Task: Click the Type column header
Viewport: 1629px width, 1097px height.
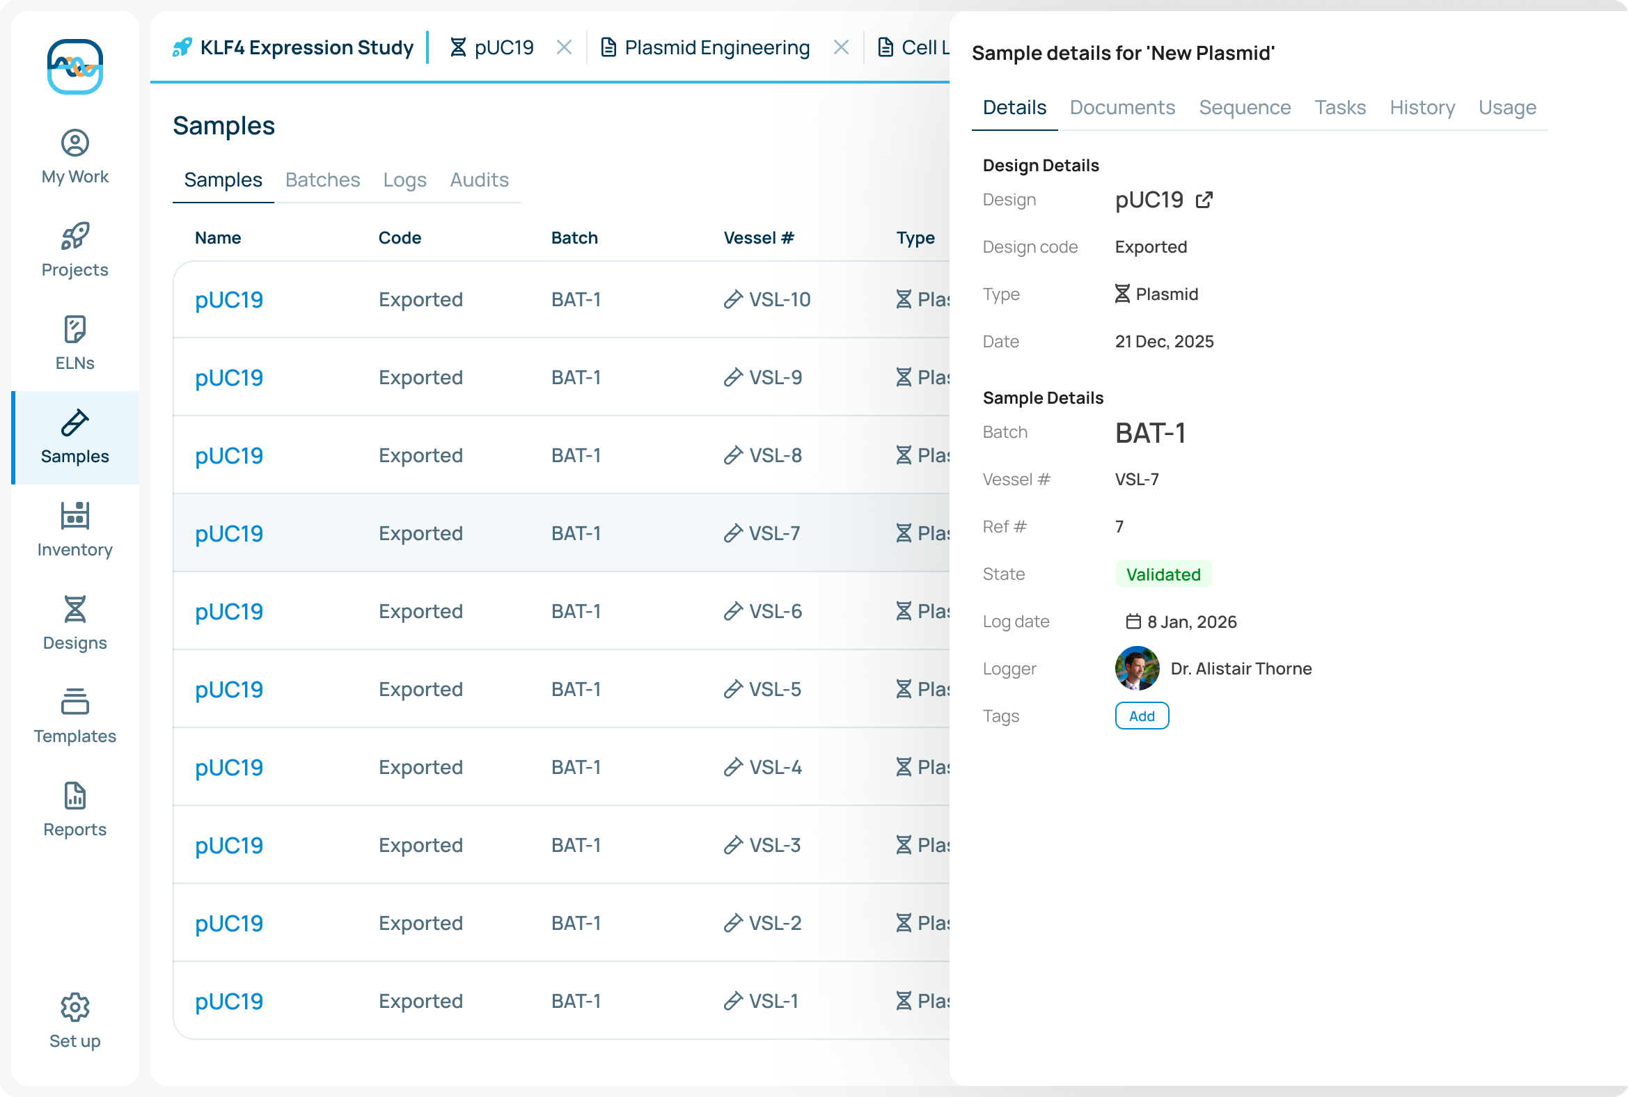Action: (x=915, y=238)
